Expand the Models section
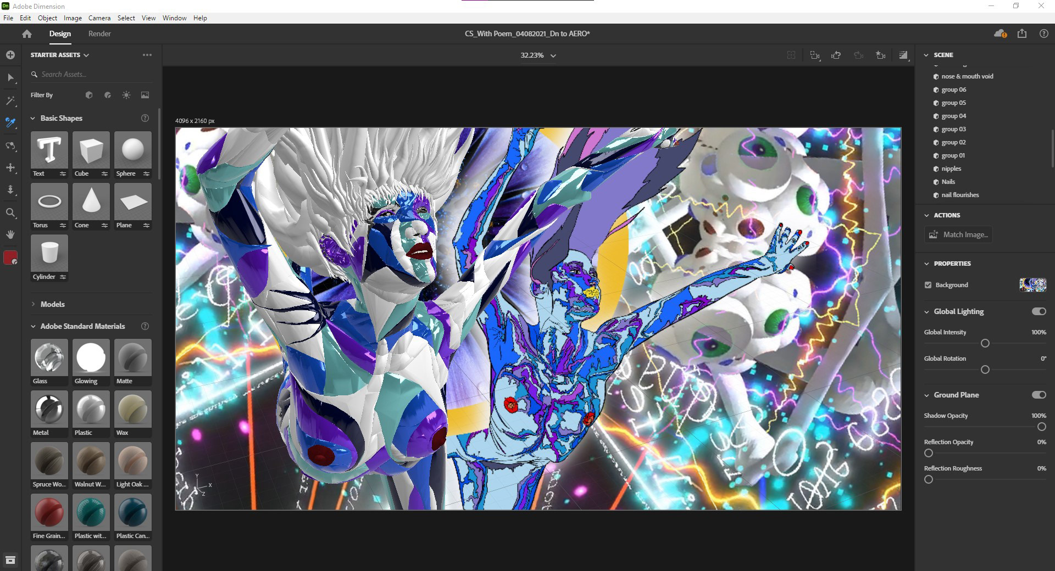 tap(33, 304)
